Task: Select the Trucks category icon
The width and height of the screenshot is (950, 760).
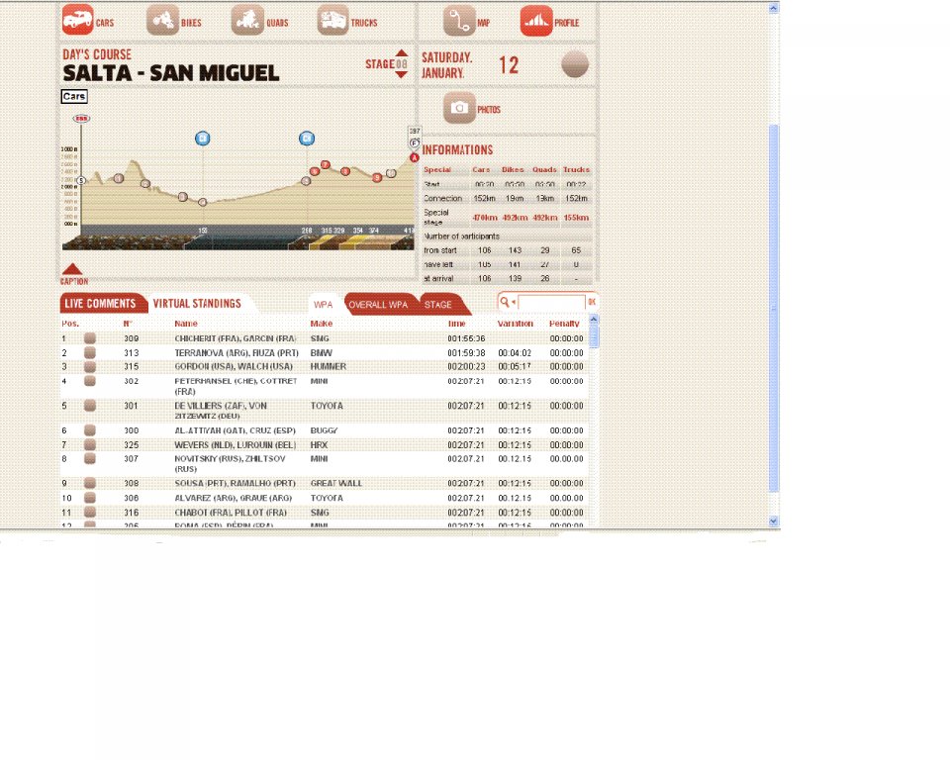Action: (332, 20)
